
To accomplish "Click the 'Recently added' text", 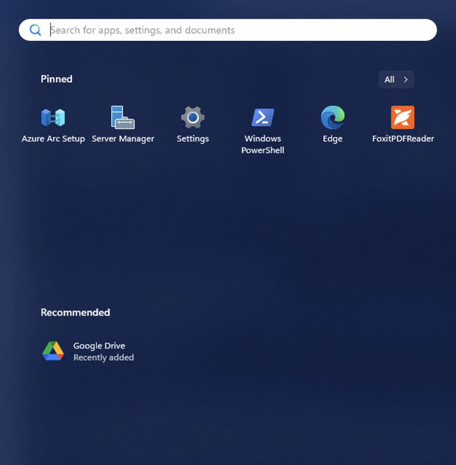I will tap(104, 357).
